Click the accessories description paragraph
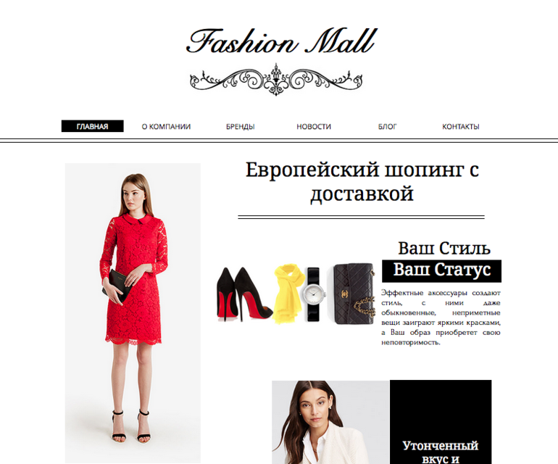The image size is (558, 464). pyautogui.click(x=441, y=318)
